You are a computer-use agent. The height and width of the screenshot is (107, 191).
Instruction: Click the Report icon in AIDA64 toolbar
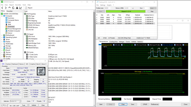click(x=28, y=8)
